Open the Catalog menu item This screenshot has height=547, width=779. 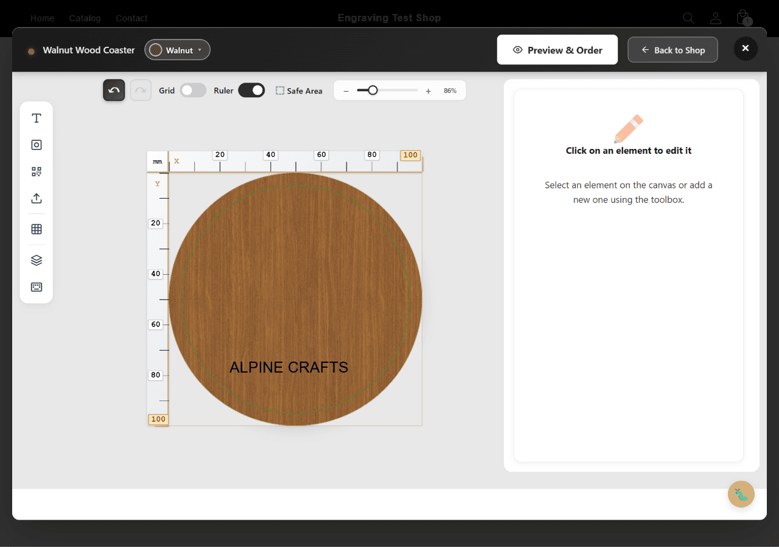[85, 18]
